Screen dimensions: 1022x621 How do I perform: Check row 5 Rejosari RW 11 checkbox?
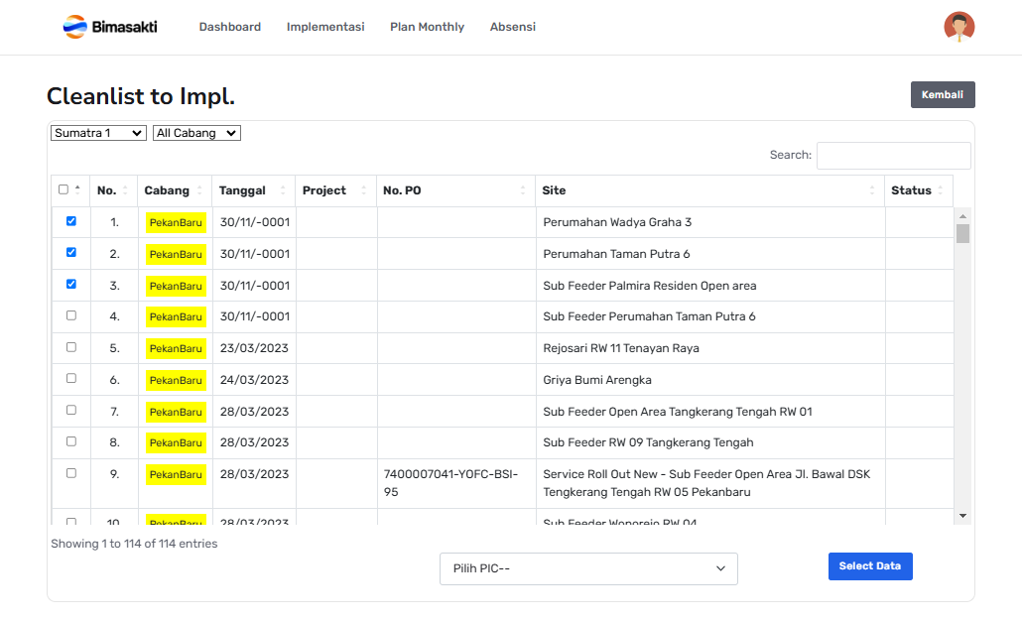(70, 347)
